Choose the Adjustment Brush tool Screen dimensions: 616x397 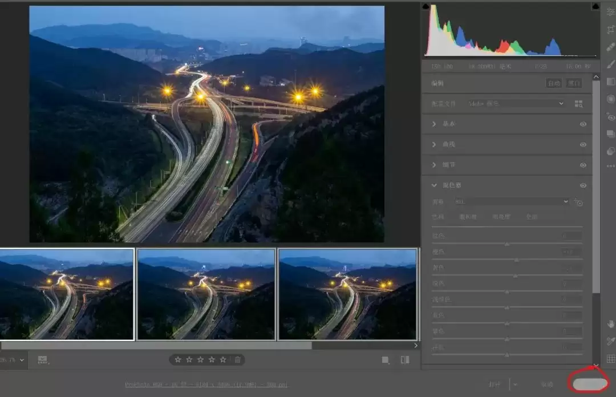tap(611, 64)
